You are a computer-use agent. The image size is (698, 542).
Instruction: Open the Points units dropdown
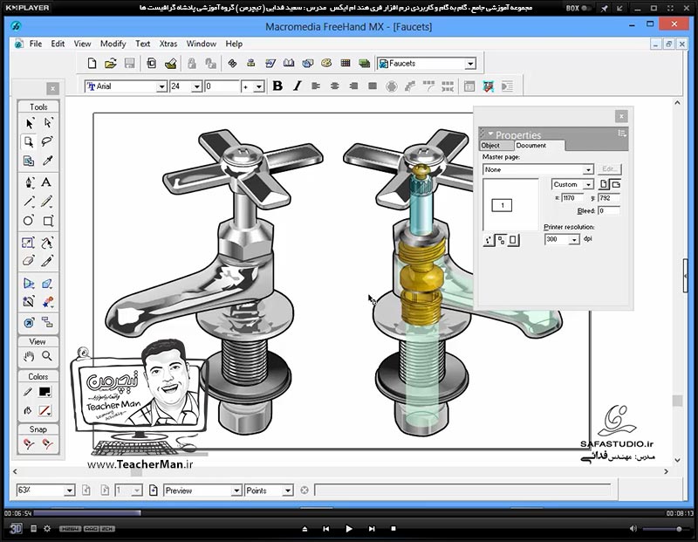coord(288,491)
